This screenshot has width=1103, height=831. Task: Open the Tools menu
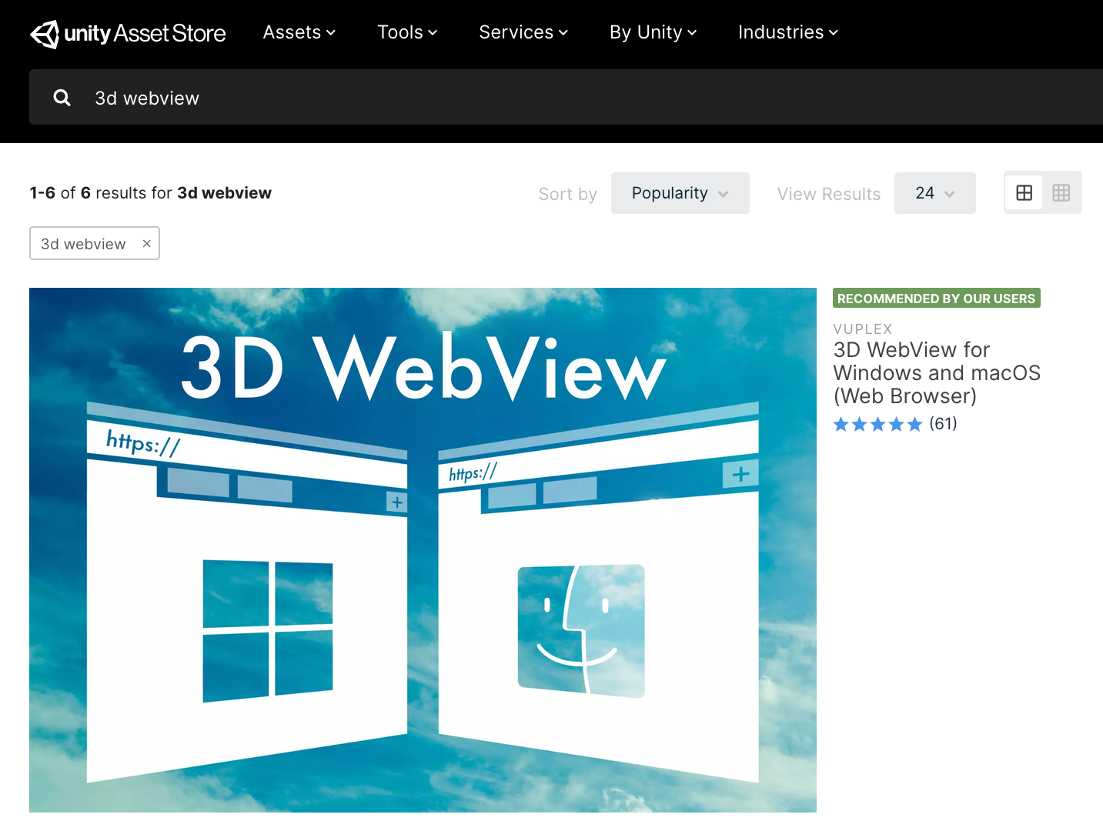pyautogui.click(x=407, y=32)
